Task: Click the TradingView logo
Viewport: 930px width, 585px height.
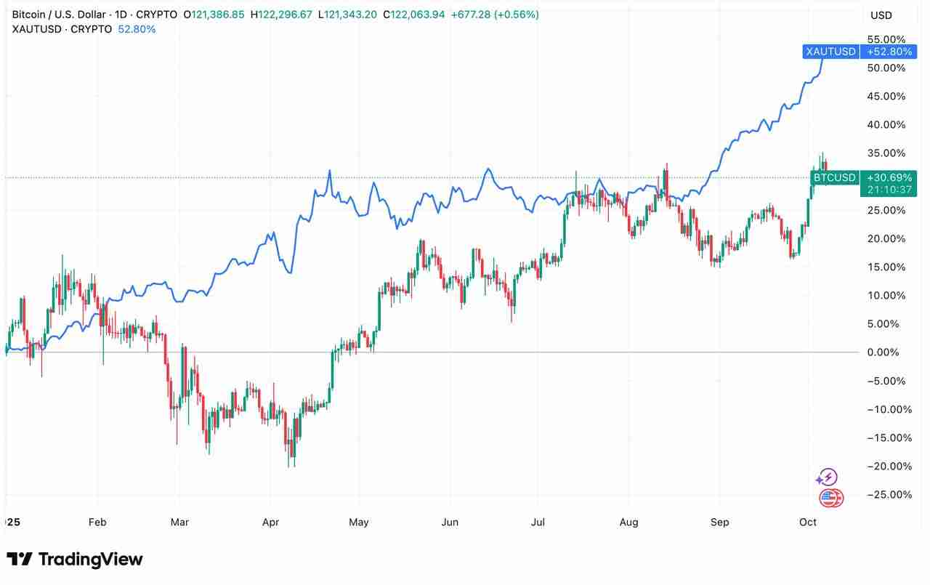Action: coord(75,559)
